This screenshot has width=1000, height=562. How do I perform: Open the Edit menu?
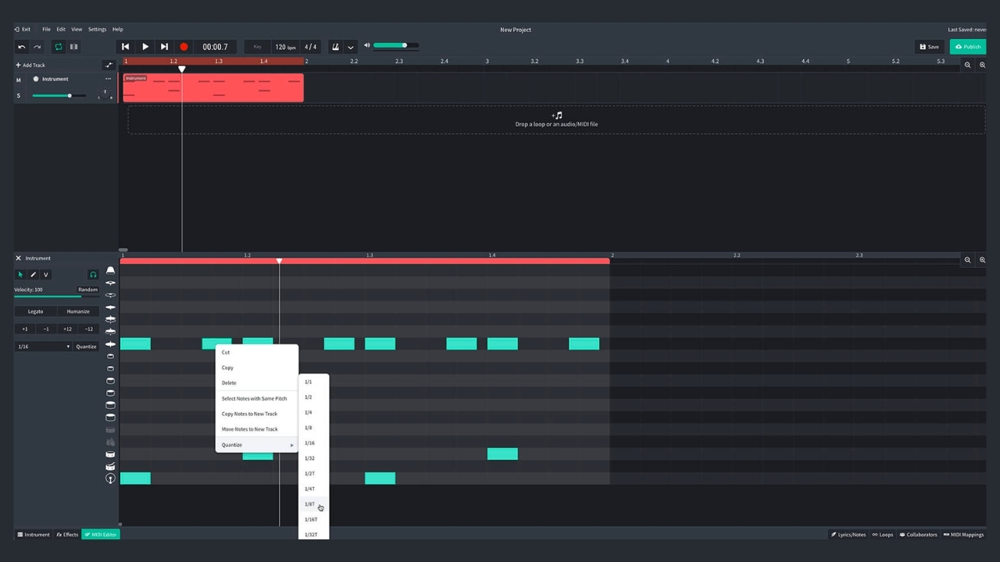[x=61, y=30]
